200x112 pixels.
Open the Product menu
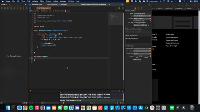49,1
